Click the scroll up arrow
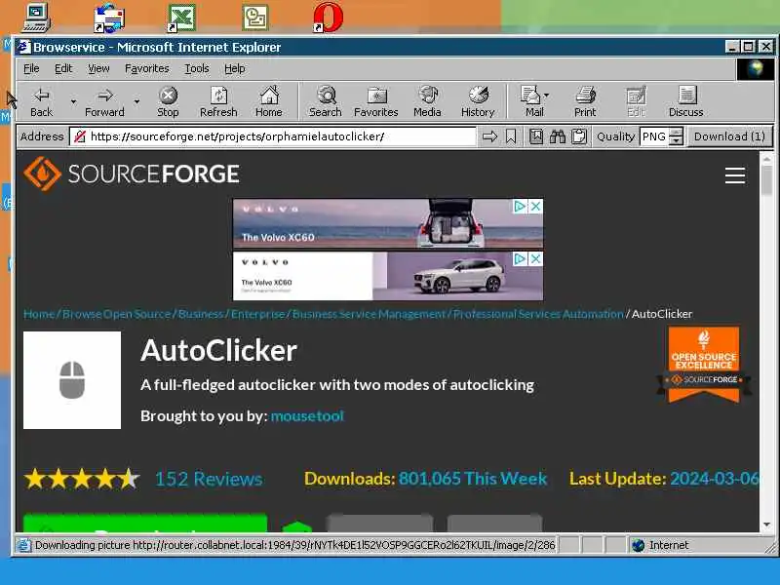Viewport: 780px width, 585px height. click(766, 159)
